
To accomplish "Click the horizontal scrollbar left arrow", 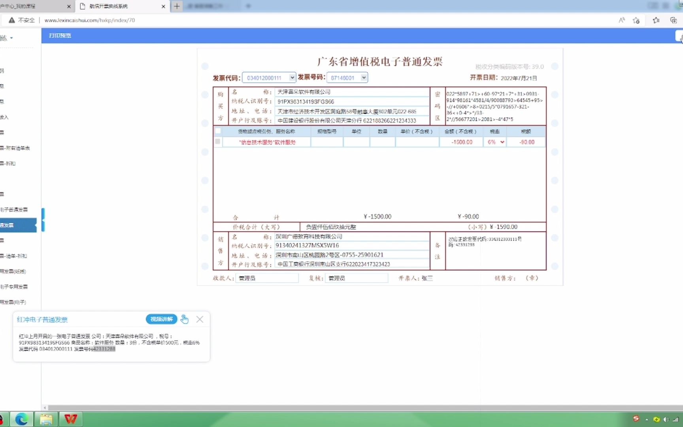I will [45, 408].
